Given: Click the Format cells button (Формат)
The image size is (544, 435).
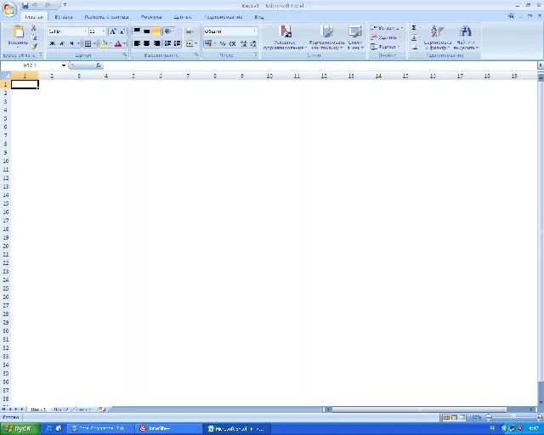Looking at the screenshot, I should click(385, 47).
